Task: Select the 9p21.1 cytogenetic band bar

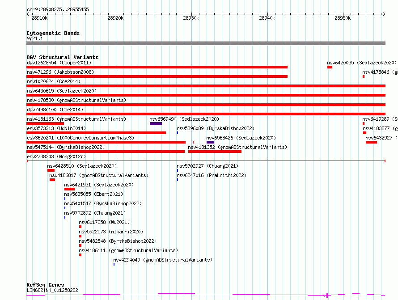Action: point(206,43)
